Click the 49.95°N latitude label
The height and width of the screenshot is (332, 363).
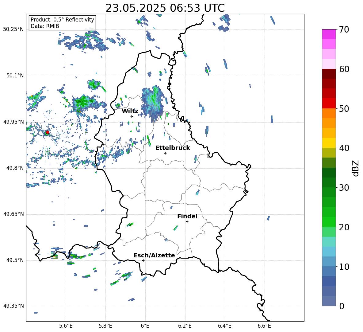coord(13,122)
